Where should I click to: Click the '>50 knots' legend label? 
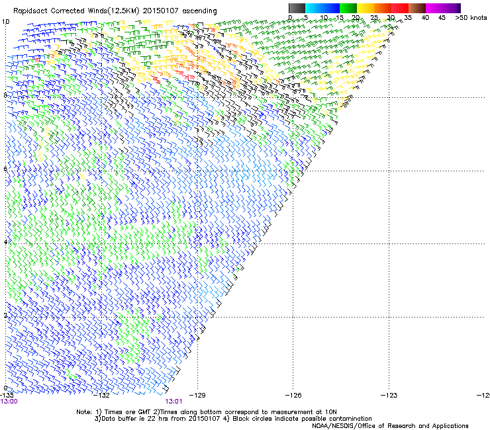click(x=471, y=18)
